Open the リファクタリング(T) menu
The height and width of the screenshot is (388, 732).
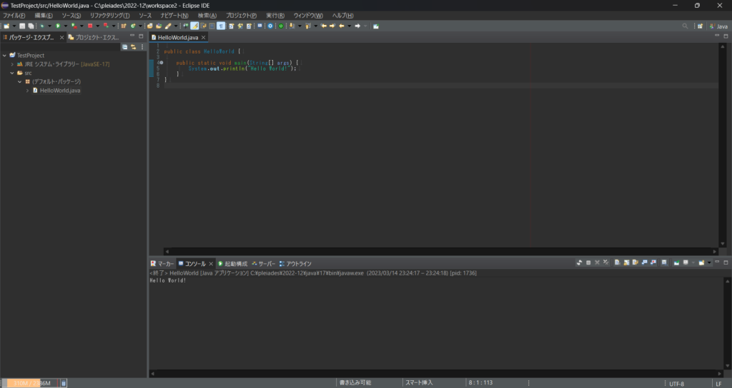coord(109,15)
